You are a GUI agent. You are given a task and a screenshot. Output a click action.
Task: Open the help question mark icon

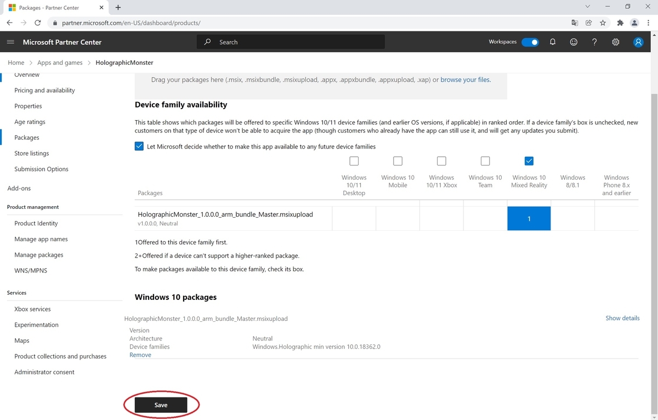tap(594, 42)
